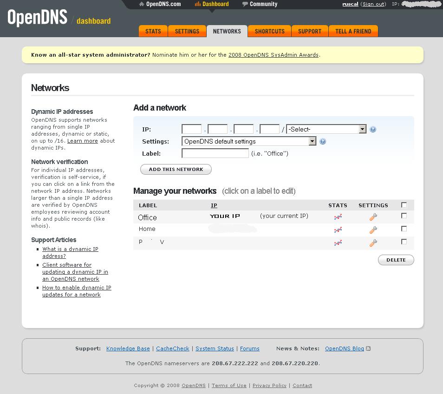Open stats chart for Office network
The height and width of the screenshot is (394, 443).
338,217
